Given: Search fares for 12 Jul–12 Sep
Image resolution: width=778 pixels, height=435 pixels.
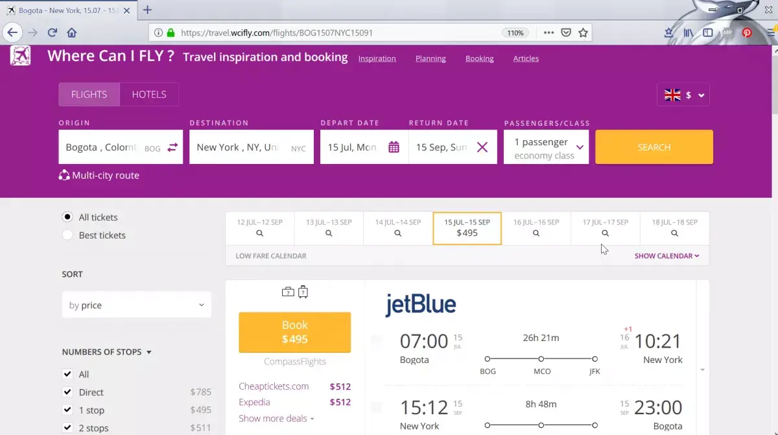Looking at the screenshot, I should (260, 228).
